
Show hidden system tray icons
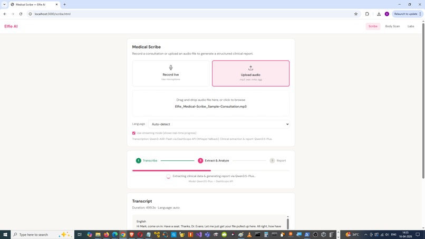365,234
